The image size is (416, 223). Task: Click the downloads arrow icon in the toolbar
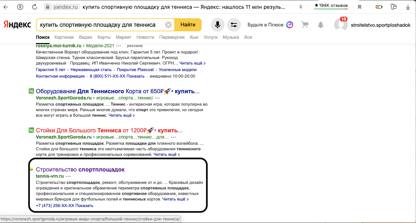(x=408, y=6)
